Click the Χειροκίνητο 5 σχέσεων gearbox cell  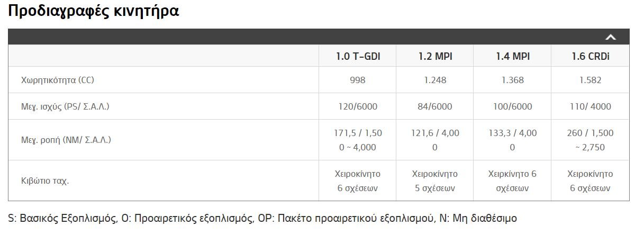pos(435,181)
